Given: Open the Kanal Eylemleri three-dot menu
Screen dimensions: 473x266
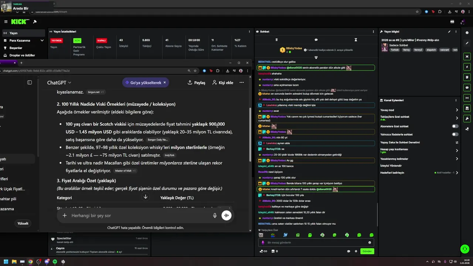Looking at the screenshot, I should (457, 100).
